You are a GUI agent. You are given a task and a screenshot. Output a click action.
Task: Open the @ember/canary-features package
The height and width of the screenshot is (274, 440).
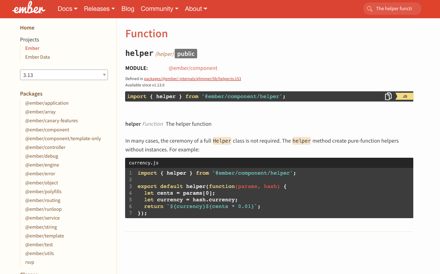point(52,120)
